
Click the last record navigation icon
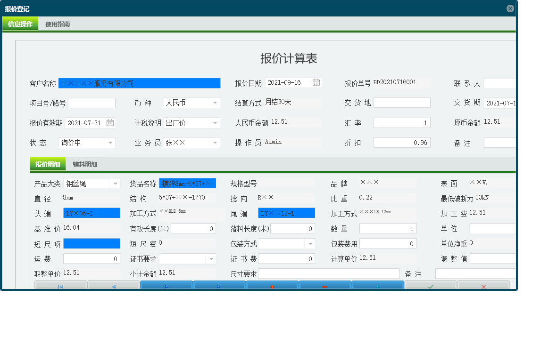click(219, 285)
